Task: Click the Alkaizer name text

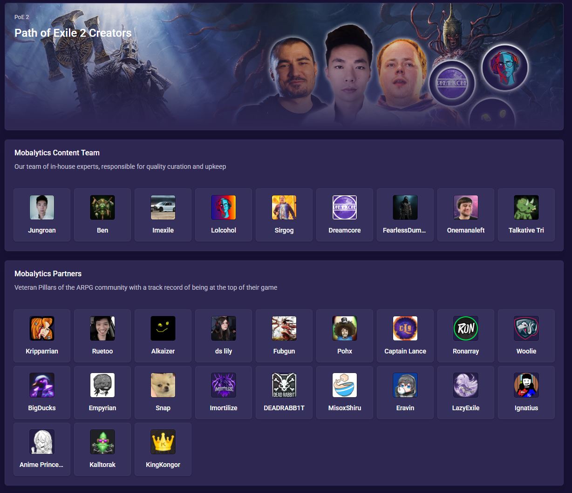Action: tap(163, 351)
